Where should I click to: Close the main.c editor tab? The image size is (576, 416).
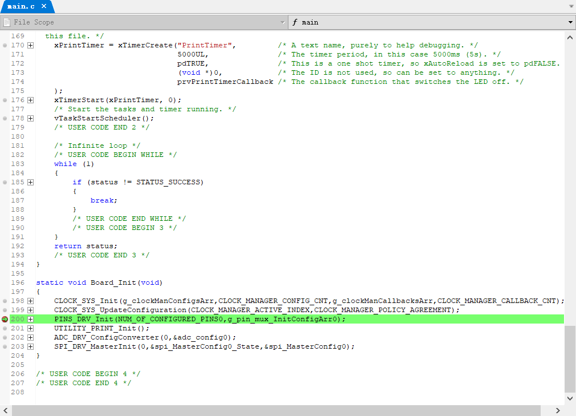tap(44, 6)
